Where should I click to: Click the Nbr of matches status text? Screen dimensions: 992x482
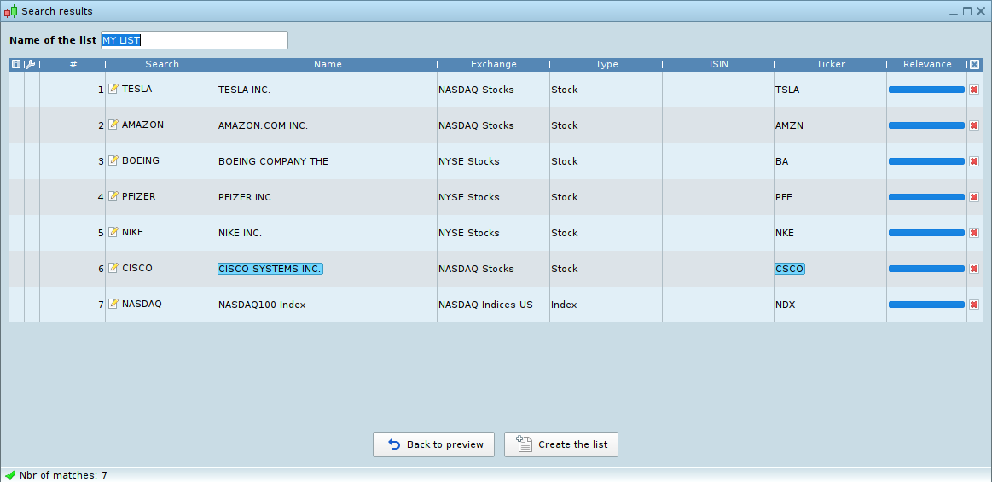coord(63,475)
